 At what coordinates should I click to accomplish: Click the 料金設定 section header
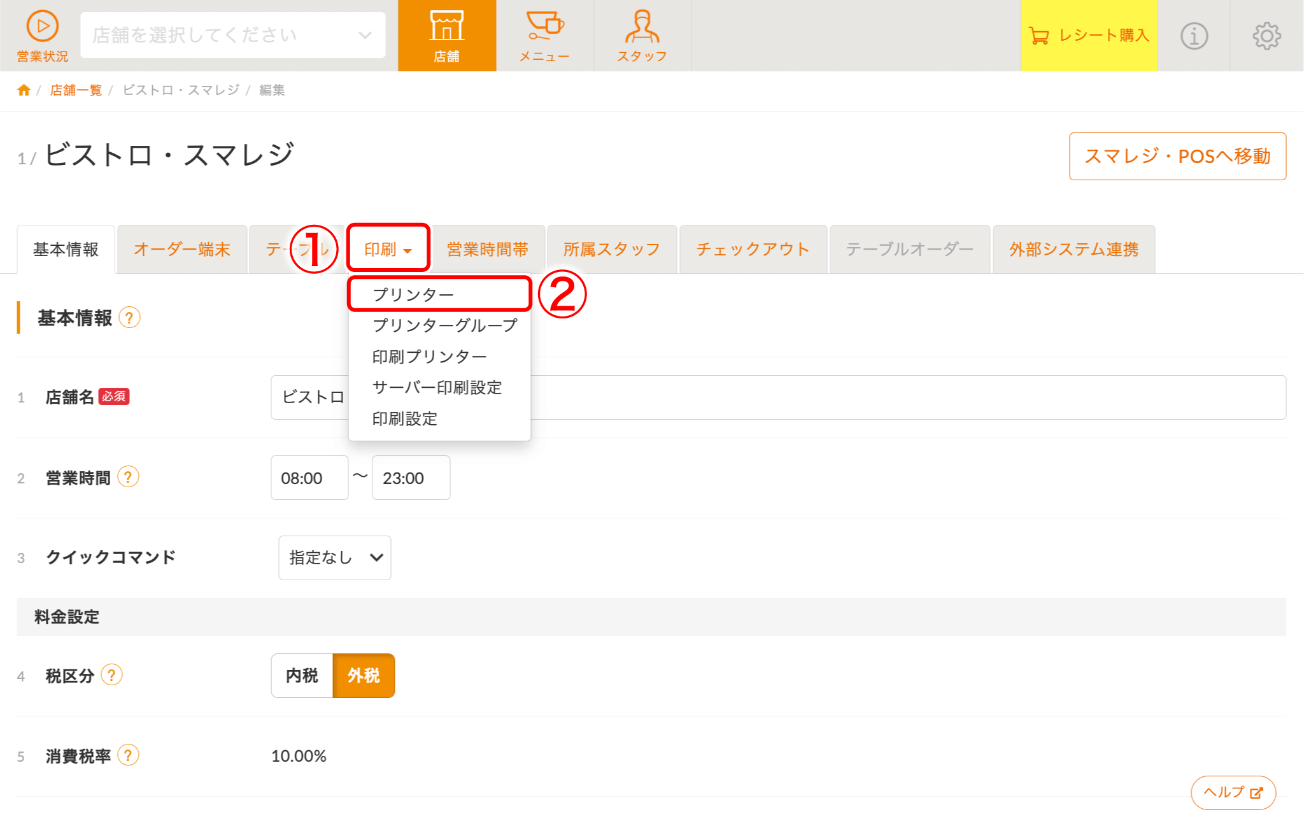pos(651,616)
